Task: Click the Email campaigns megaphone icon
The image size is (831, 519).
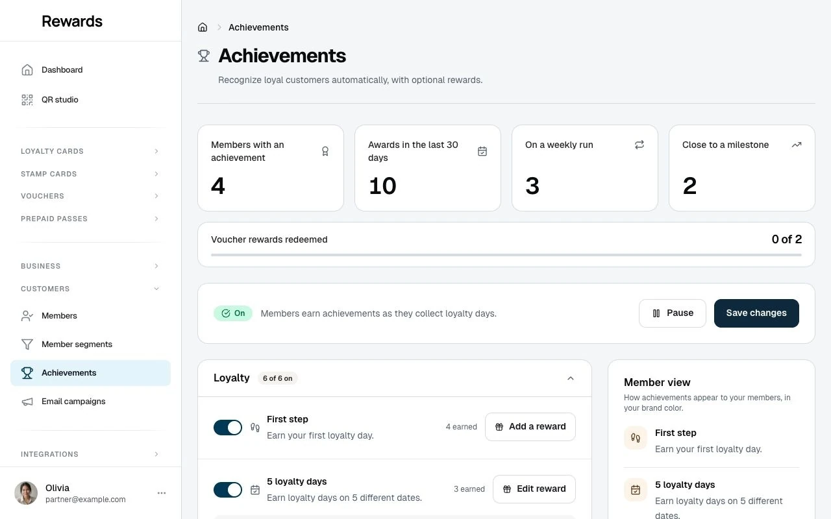Action: [x=27, y=402]
